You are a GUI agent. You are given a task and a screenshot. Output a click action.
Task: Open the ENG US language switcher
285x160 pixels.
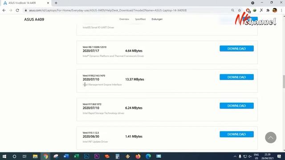click(x=256, y=156)
